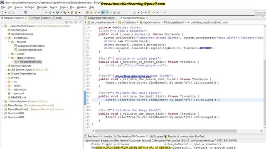Click the green Run button icon
Image resolution: width=266 pixels, height=149 pixels.
[57, 12]
